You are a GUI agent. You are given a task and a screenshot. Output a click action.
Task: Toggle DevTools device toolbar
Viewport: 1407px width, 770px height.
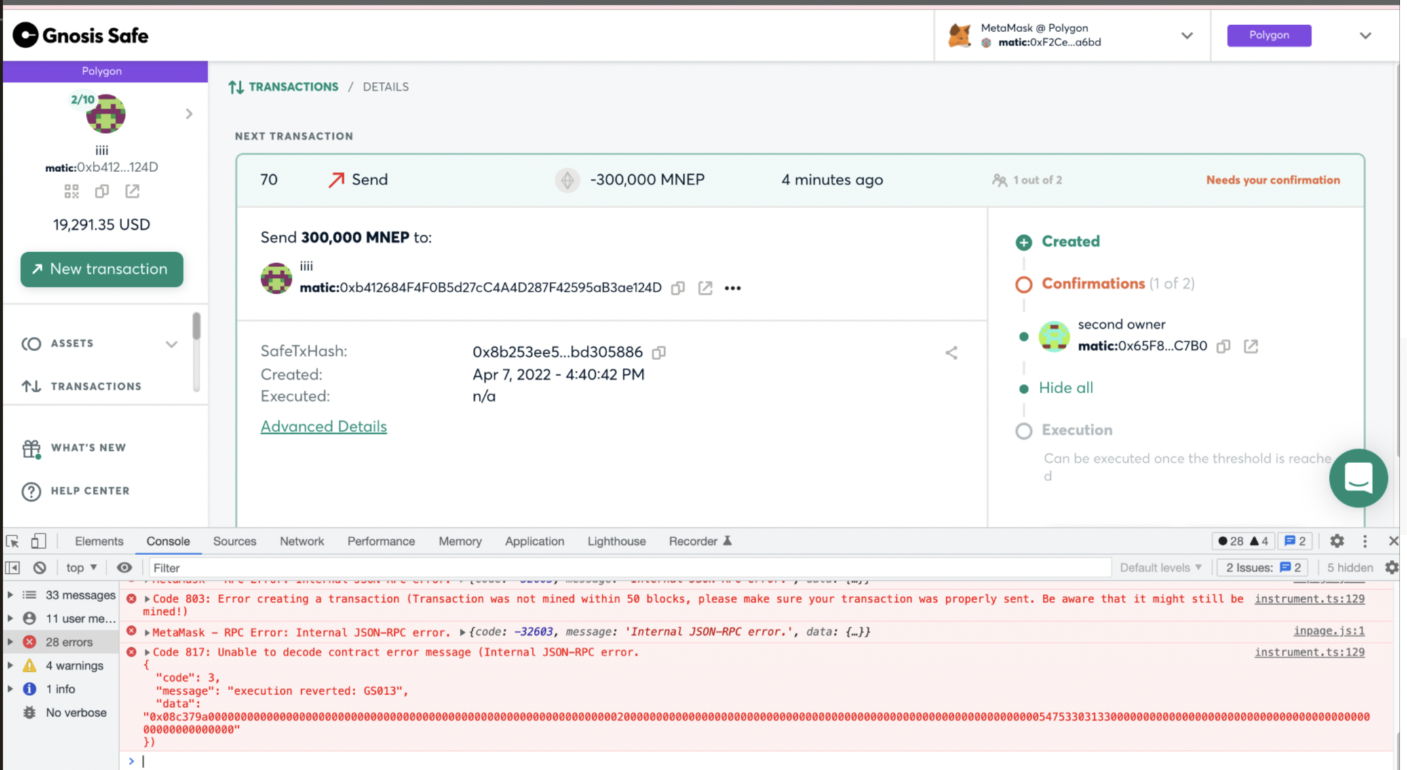click(x=39, y=541)
